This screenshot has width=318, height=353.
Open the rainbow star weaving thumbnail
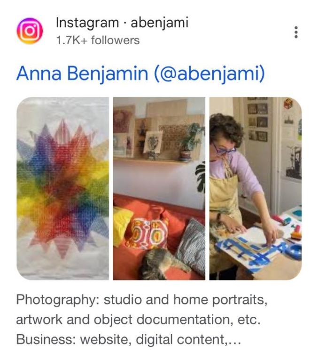[x=62, y=188]
